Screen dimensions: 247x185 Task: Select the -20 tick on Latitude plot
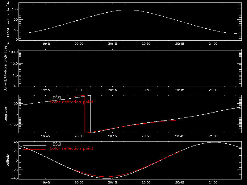click(15, 170)
